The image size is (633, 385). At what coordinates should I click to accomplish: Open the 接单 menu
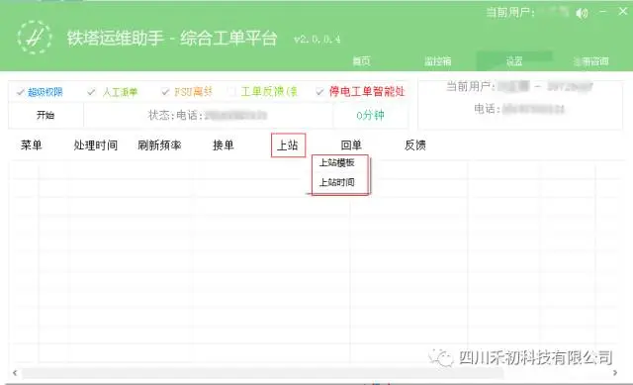(x=224, y=145)
